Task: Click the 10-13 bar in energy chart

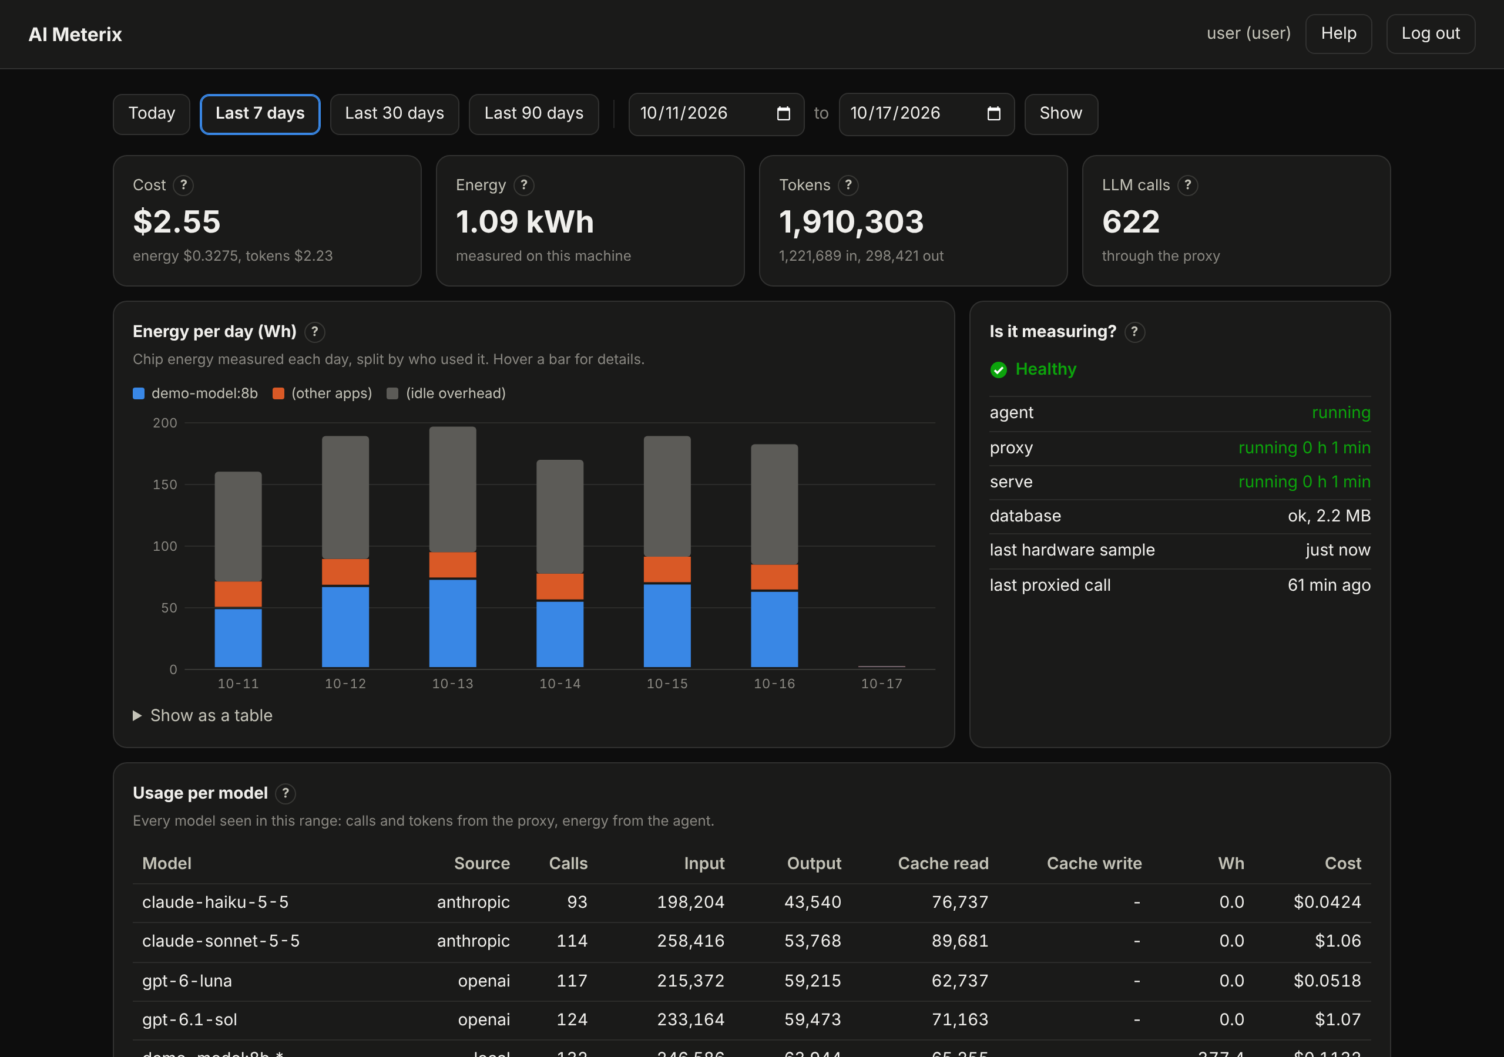Action: [x=452, y=547]
